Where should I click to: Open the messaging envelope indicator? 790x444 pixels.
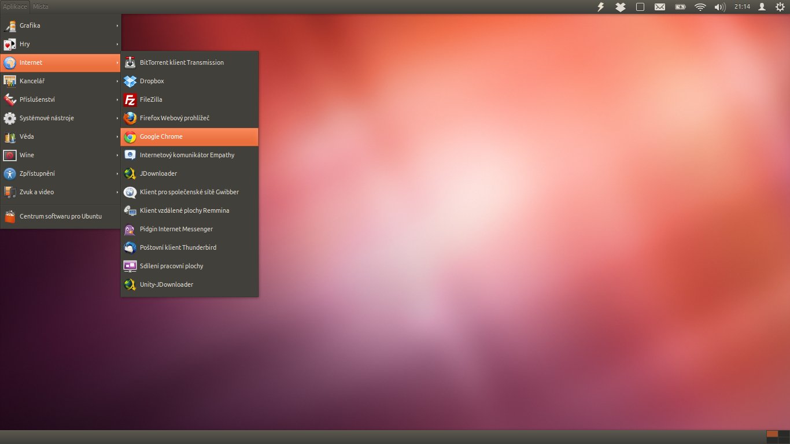660,7
